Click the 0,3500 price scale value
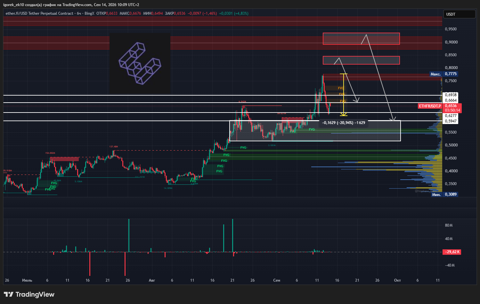 click(x=451, y=184)
